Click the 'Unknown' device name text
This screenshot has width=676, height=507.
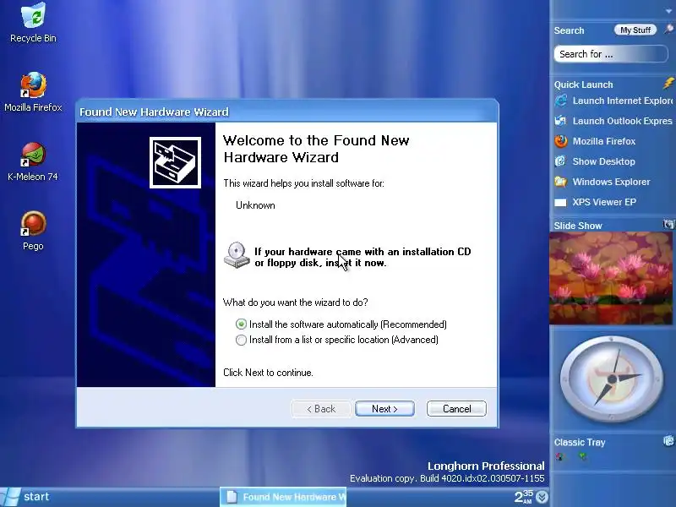coord(255,205)
